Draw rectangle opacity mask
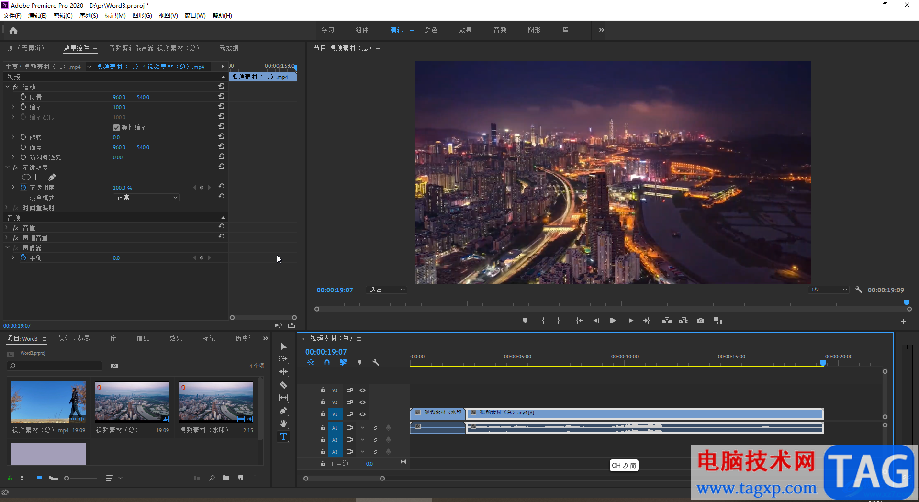 pyautogui.click(x=39, y=178)
